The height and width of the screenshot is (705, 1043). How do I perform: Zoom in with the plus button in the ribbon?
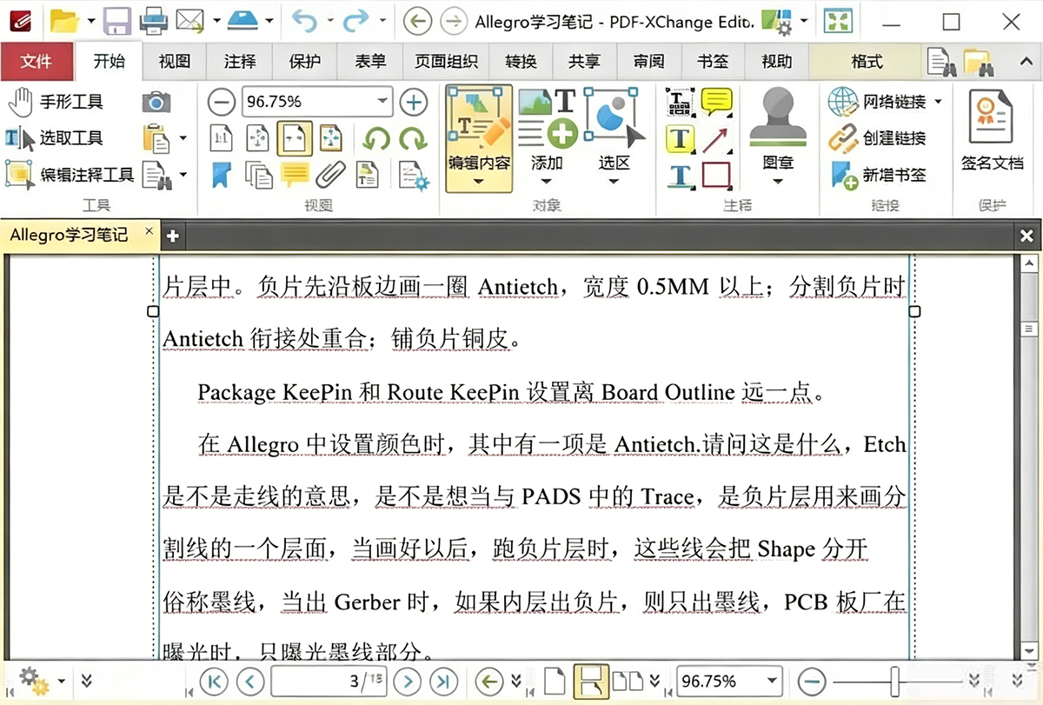coord(413,102)
